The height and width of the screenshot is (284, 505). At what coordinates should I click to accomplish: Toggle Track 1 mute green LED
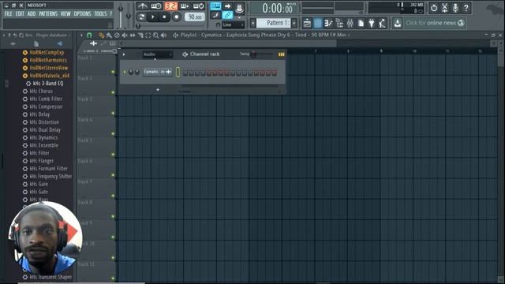(113, 72)
